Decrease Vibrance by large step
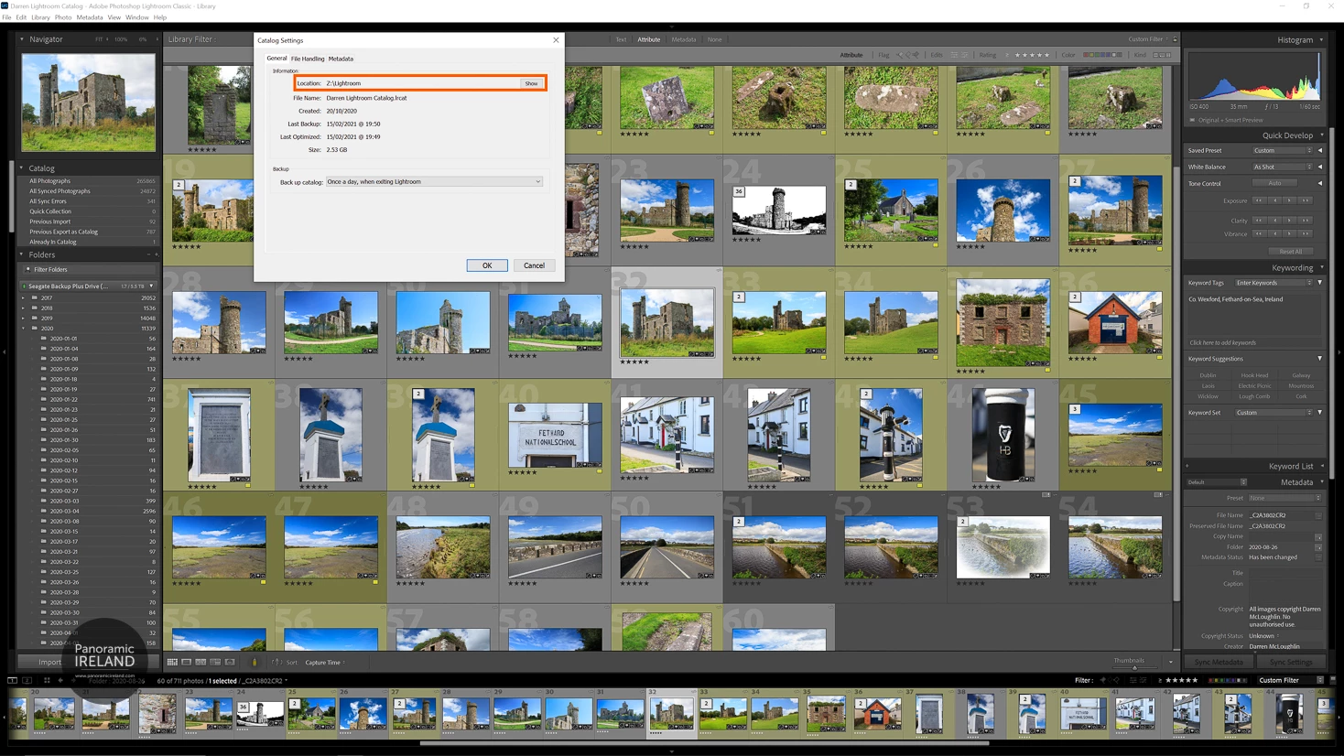1344x756 pixels. click(1259, 233)
